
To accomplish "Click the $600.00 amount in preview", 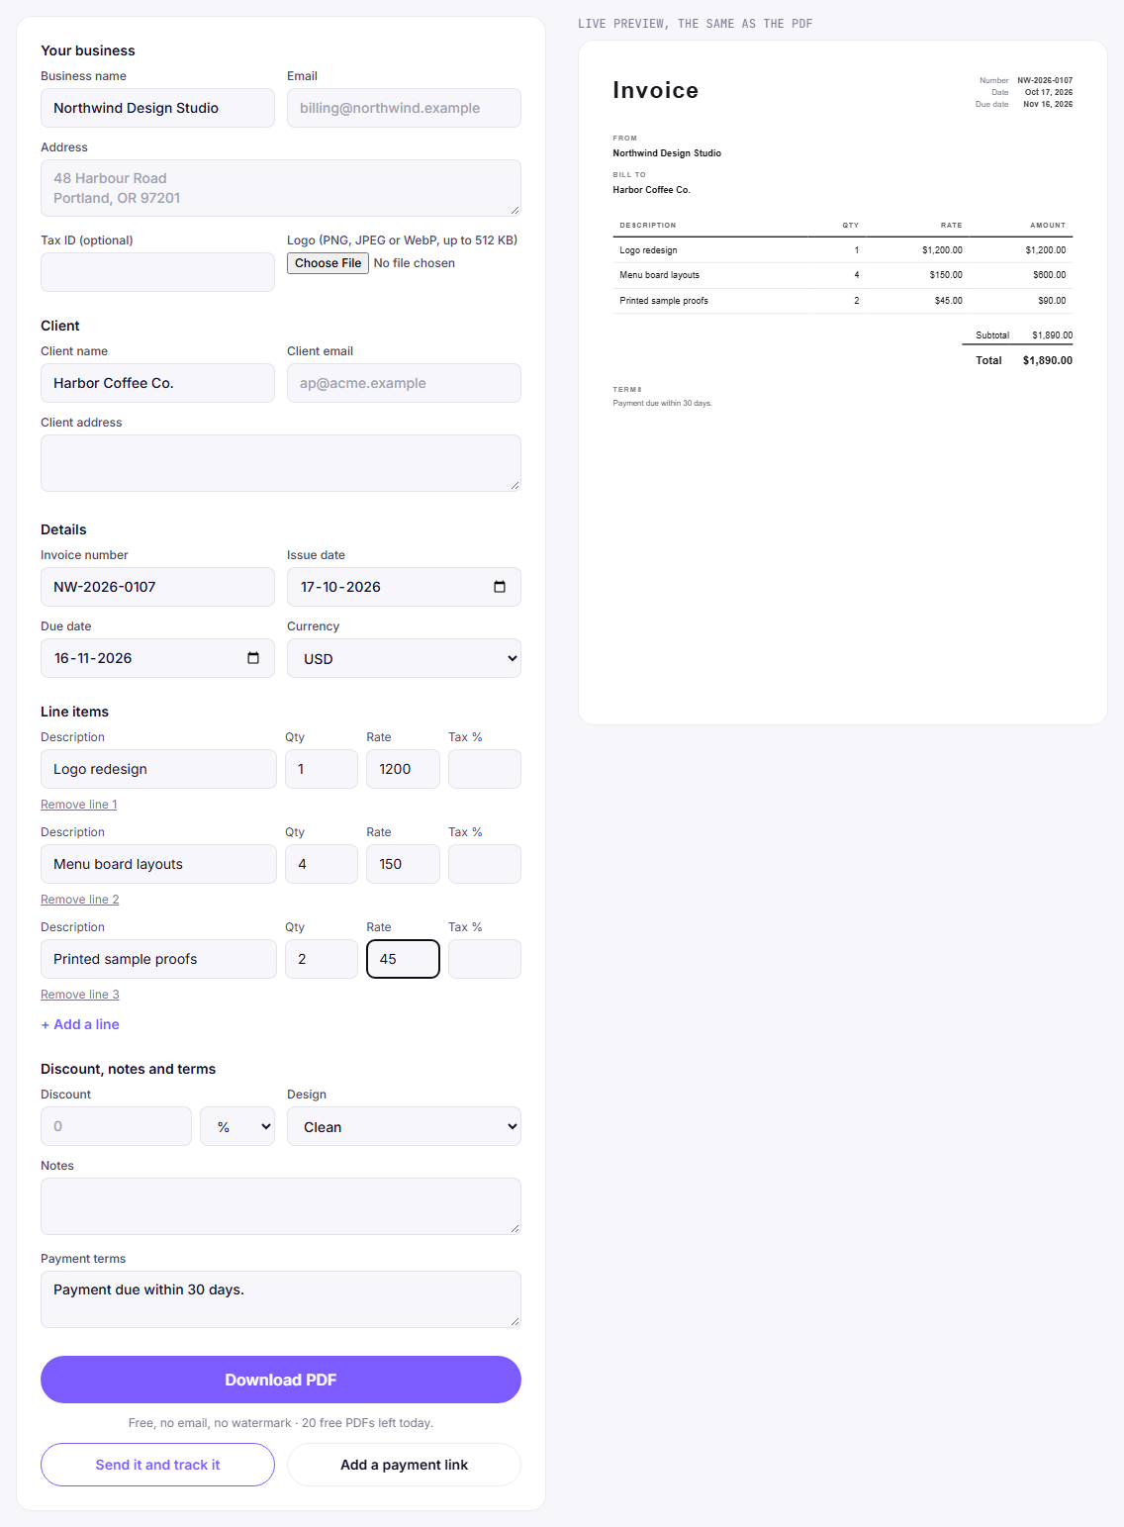I will point(1049,275).
